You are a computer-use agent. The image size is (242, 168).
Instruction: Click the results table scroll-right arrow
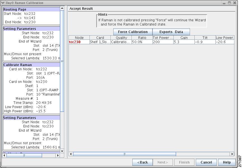[x=232, y=154]
